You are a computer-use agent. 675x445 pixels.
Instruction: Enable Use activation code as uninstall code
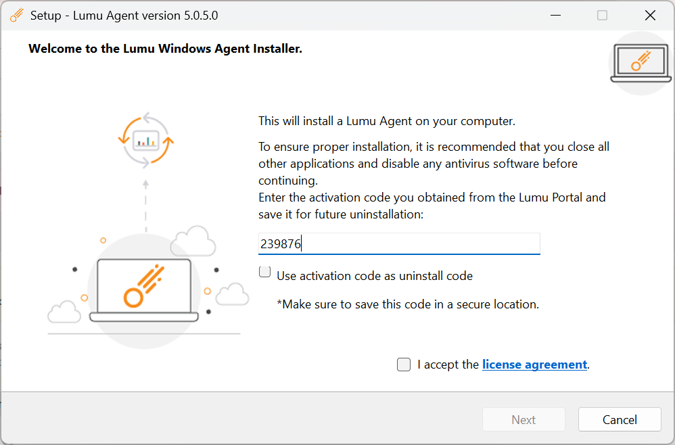264,272
